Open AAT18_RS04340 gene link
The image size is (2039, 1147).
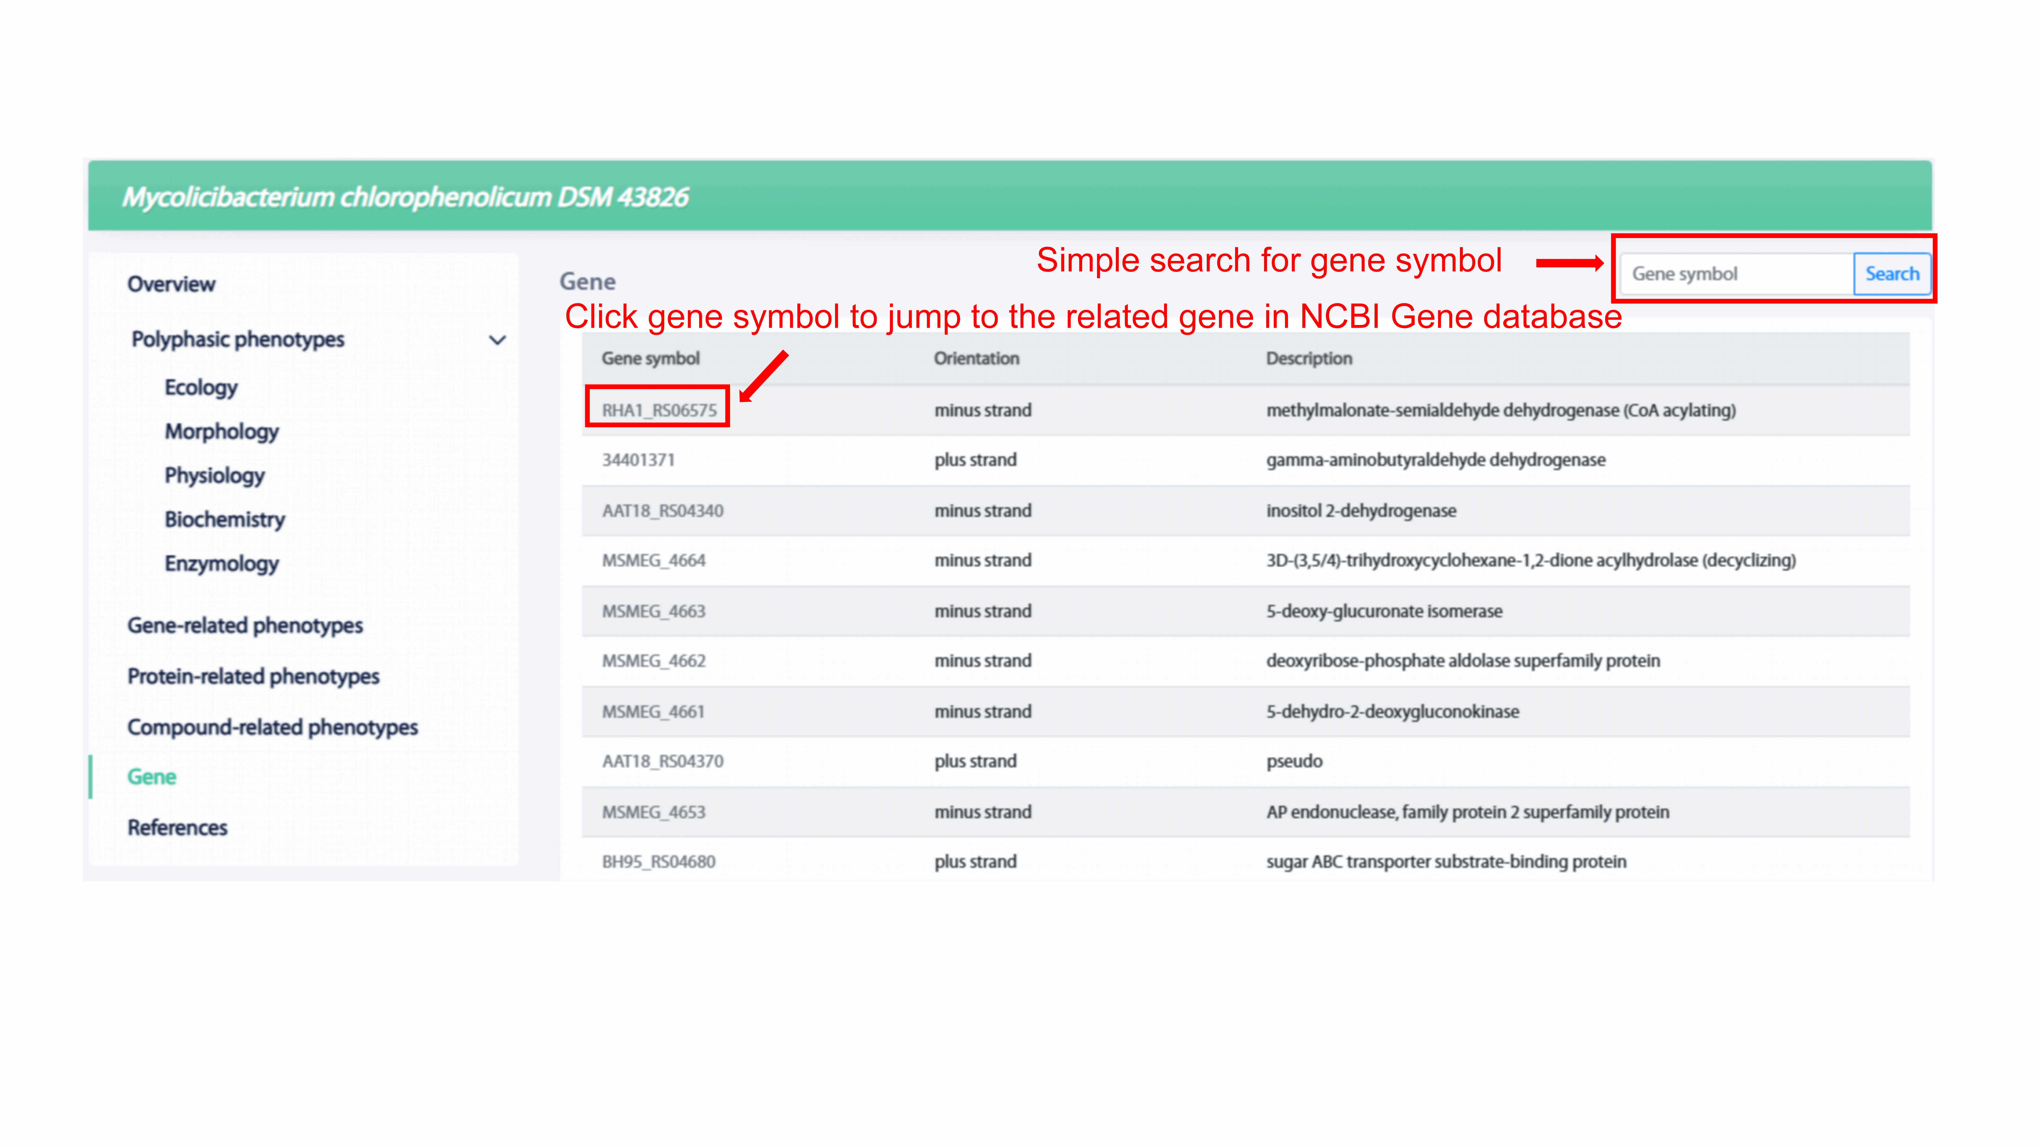coord(662,511)
